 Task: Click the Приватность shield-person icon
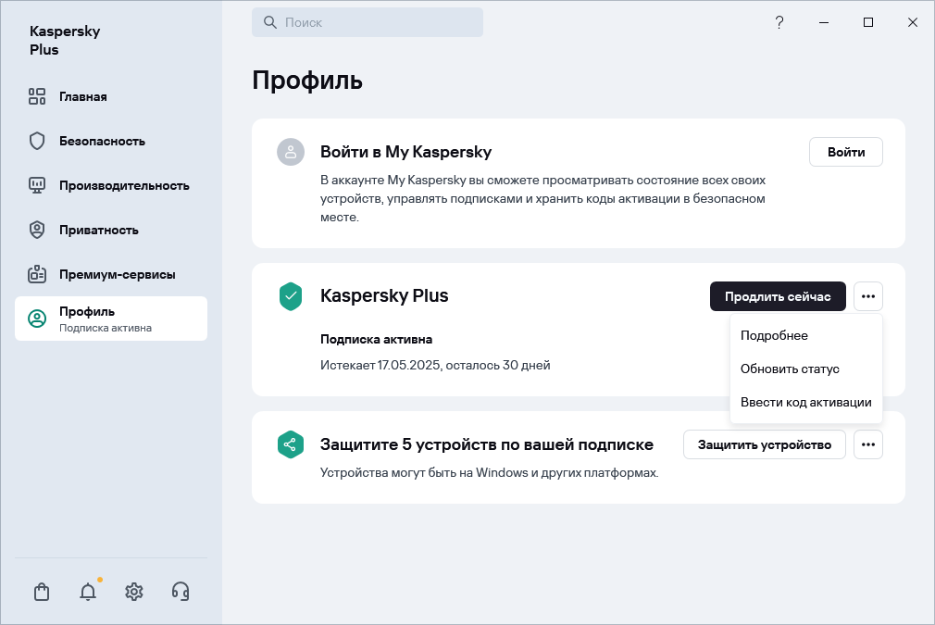pyautogui.click(x=37, y=231)
